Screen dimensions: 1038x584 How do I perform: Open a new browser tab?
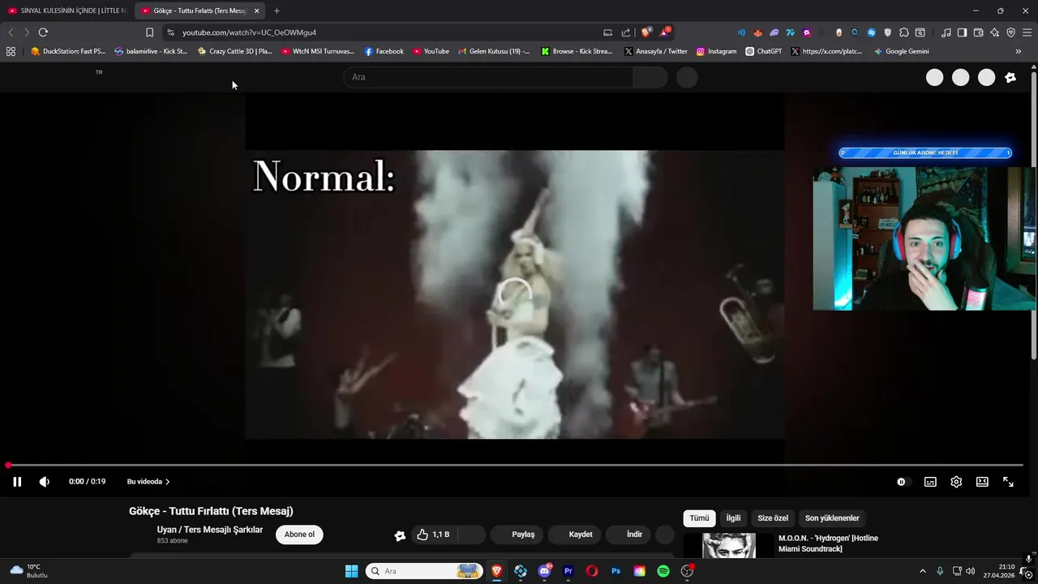[x=277, y=11]
